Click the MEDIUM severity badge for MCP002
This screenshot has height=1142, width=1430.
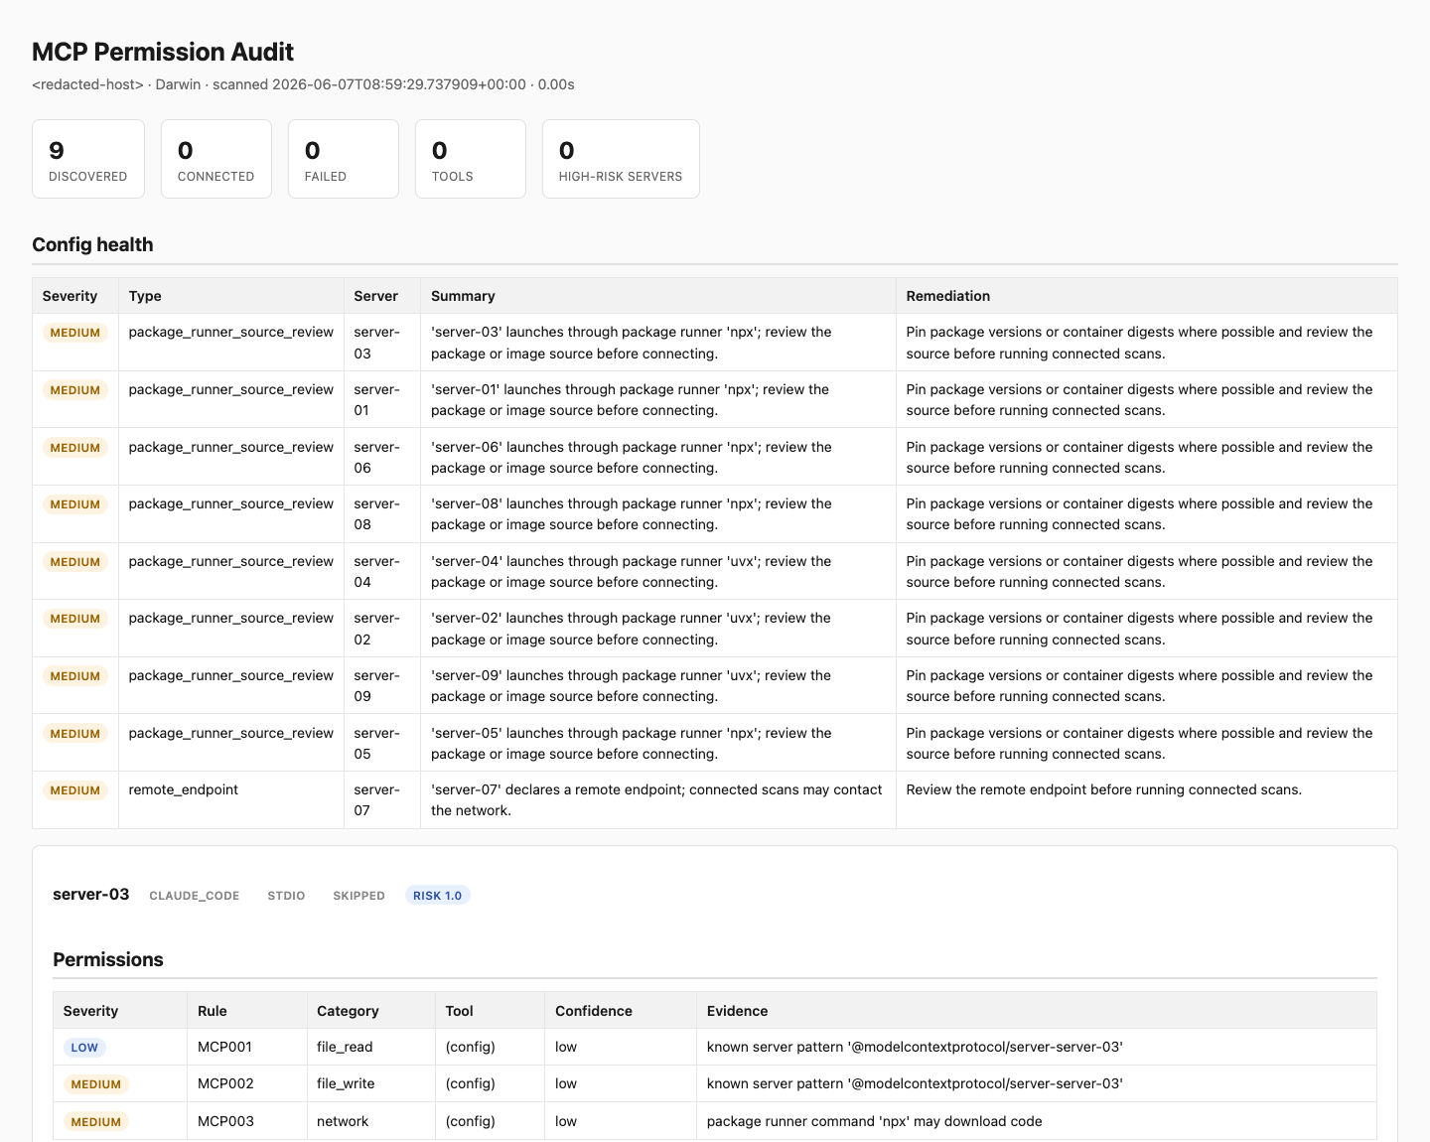point(96,1084)
